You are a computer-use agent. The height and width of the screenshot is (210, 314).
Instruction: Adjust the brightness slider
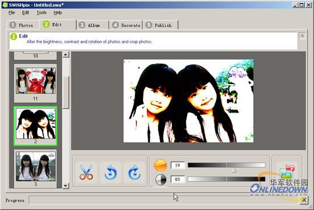coord(227,165)
